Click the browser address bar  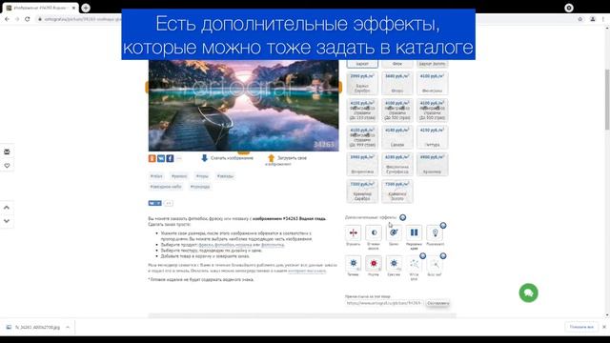tap(303, 19)
